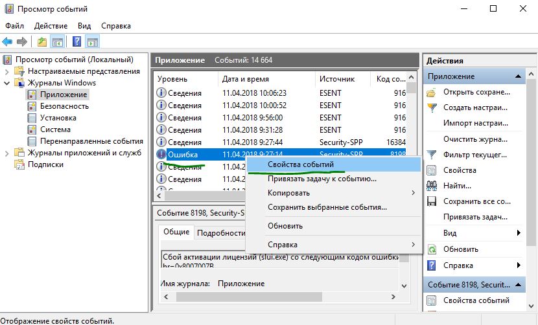The width and height of the screenshot is (538, 325).
Task: Click the Журналы Windows folder icon
Action: (x=19, y=83)
